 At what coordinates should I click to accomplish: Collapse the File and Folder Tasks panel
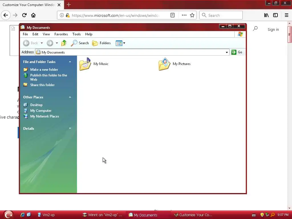pos(70,62)
